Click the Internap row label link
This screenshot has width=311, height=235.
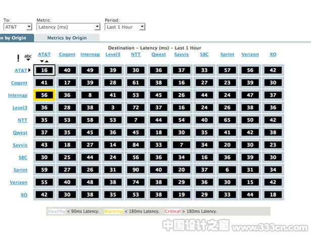(x=18, y=96)
